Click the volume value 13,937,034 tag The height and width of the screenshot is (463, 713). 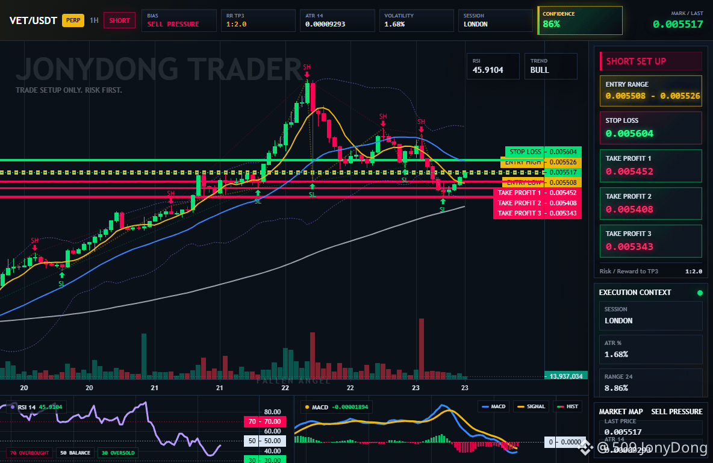pos(565,376)
